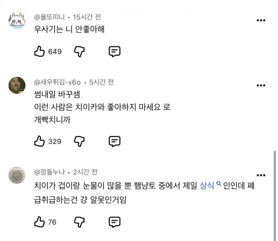Reply to the @새우튀김-x6o comment
Image resolution: width=278 pixels, height=241 pixels.
click(114, 141)
